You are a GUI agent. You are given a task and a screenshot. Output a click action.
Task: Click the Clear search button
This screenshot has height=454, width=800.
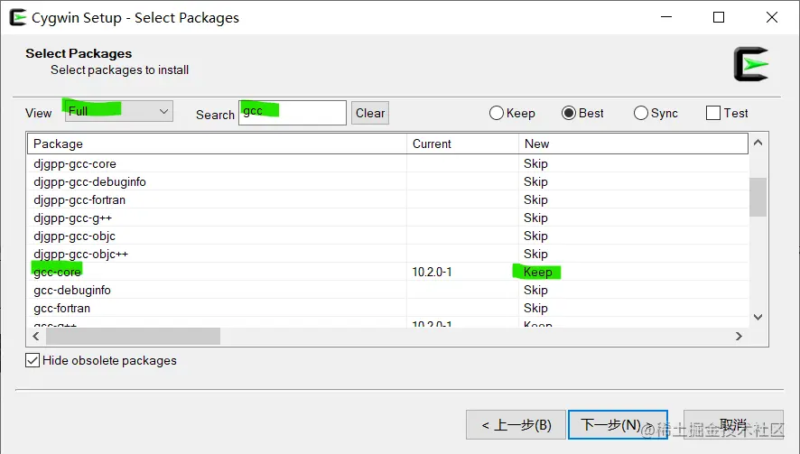click(370, 113)
